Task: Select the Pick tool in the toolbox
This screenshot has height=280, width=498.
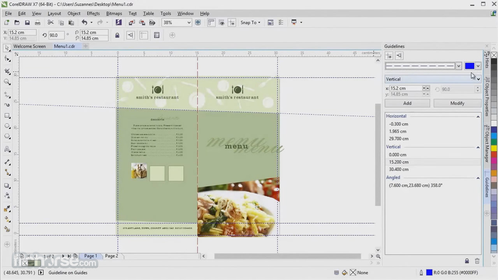Action: pos(7,48)
